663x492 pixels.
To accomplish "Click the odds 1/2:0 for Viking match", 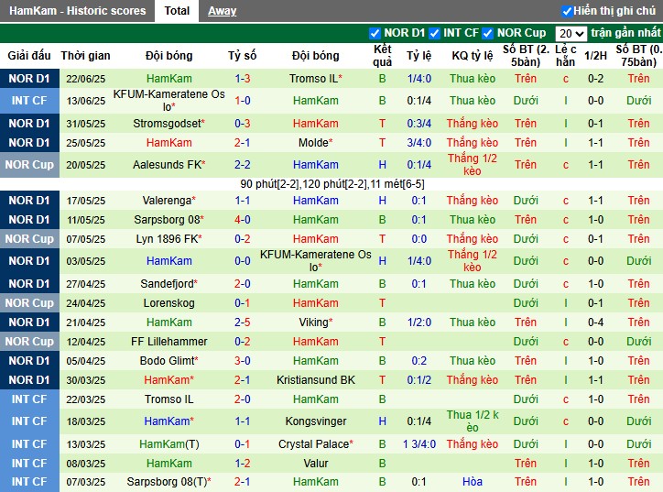I will 419,323.
